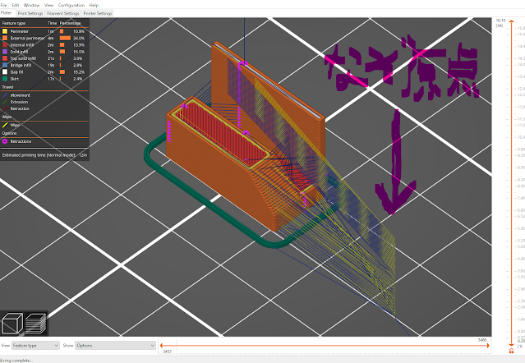This screenshot has width=525, height=363.
Task: Switch to the 3D editor view cube icon
Action: [12, 324]
